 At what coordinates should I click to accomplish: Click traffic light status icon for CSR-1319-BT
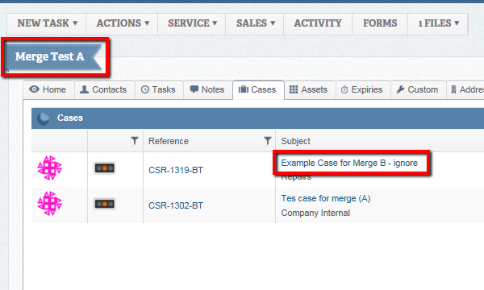pos(104,168)
